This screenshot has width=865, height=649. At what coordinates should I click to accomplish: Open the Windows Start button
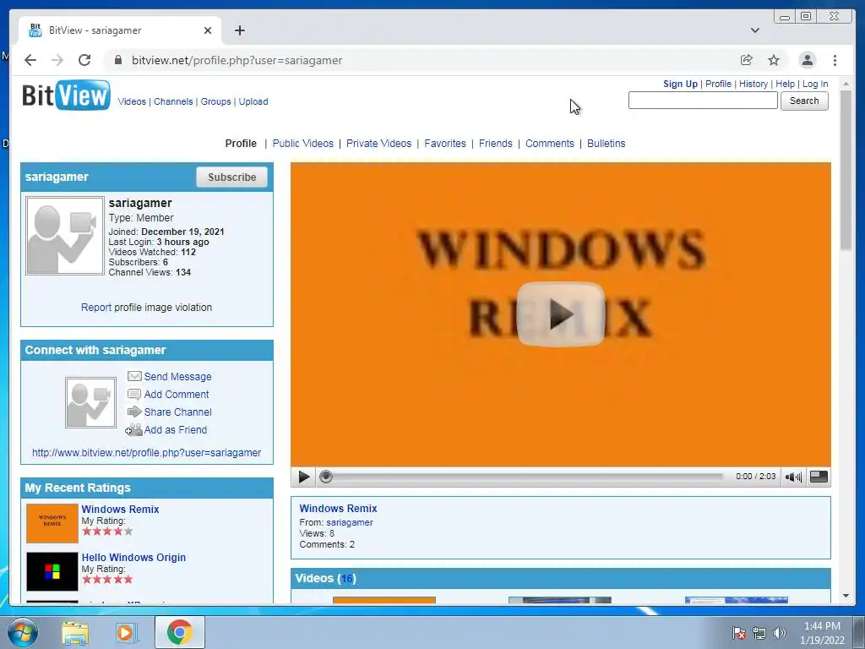[x=21, y=632]
